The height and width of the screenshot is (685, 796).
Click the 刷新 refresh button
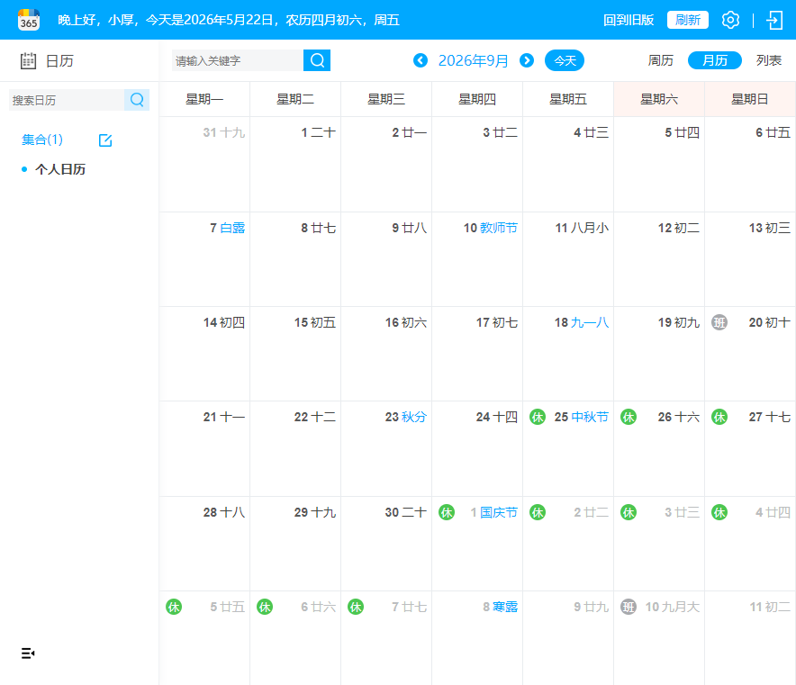(687, 20)
